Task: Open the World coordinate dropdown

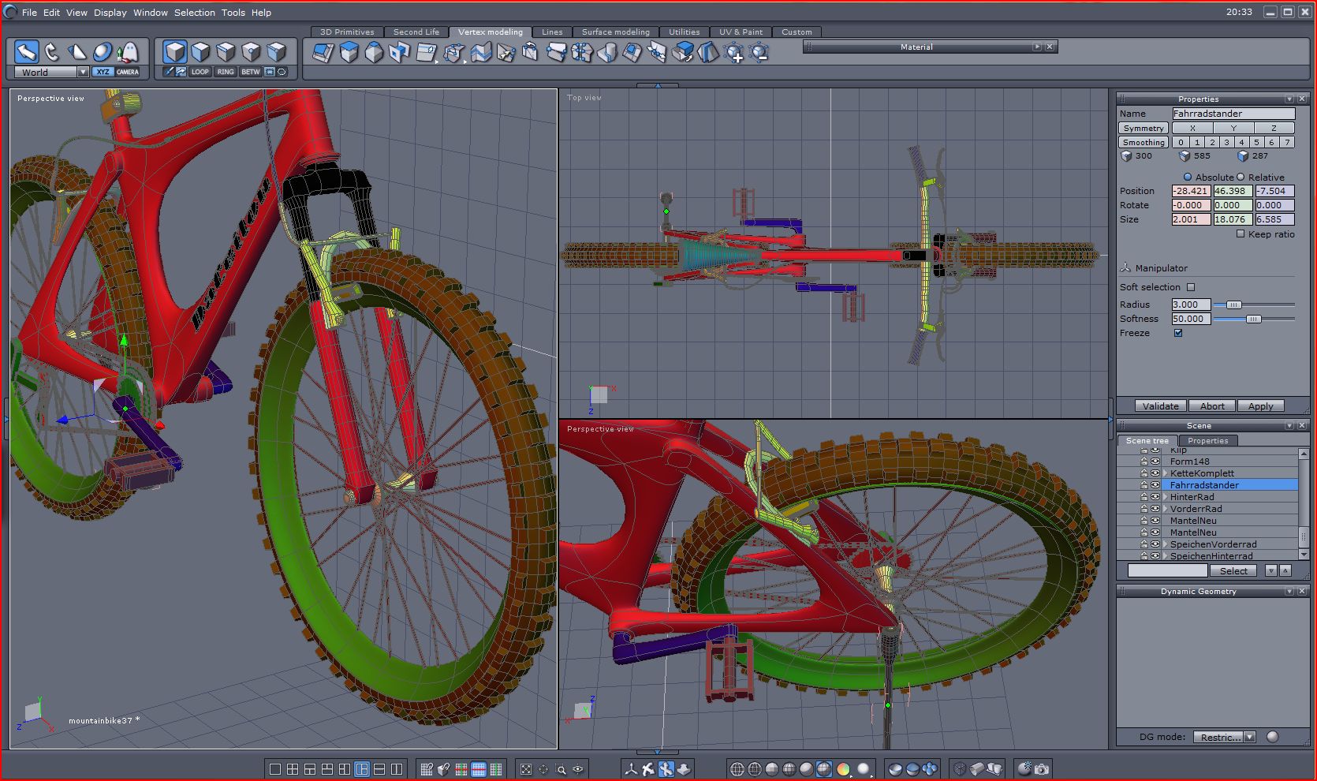Action: (x=83, y=72)
